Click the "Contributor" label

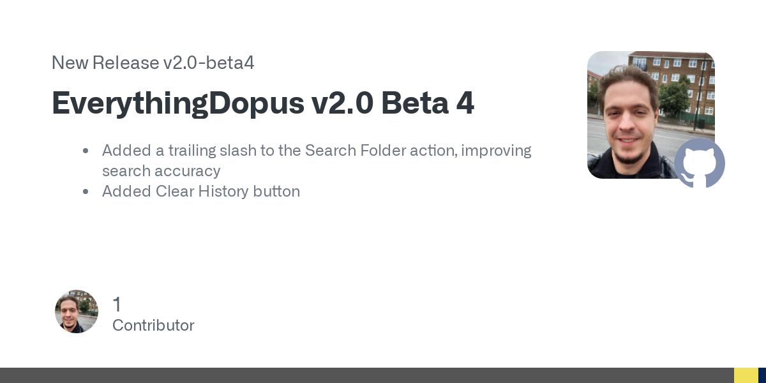[x=153, y=326]
